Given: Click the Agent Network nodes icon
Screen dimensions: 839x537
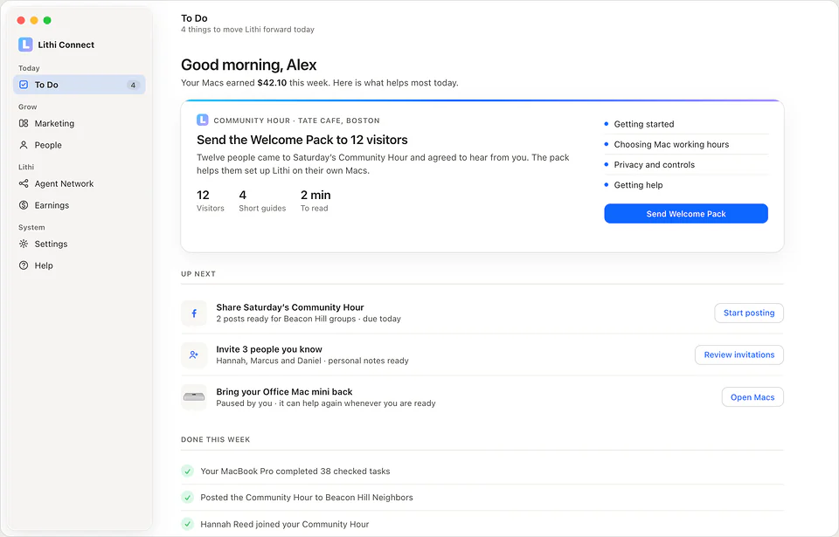Looking at the screenshot, I should tap(24, 183).
